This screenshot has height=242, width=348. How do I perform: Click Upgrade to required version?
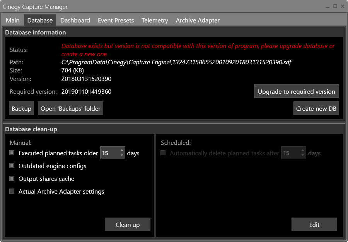coord(296,91)
